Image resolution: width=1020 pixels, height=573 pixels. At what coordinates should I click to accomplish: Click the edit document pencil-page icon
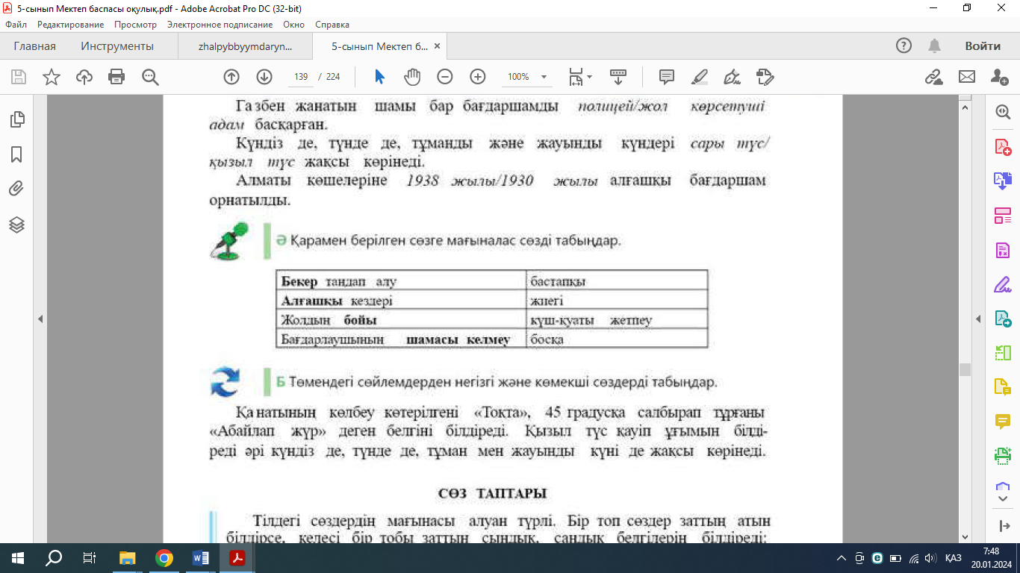765,77
